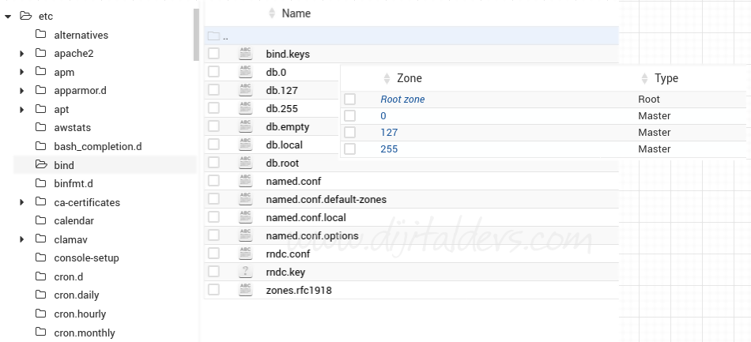Open the named.conf.local file
This screenshot has width=751, height=342.
pyautogui.click(x=305, y=217)
